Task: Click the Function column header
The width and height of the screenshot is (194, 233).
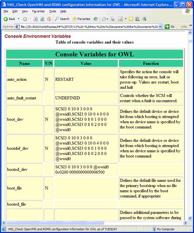Action: (151, 63)
